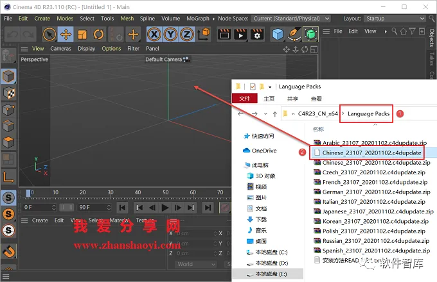This screenshot has height=282, width=437.
Task: Switch to Polygons mode
Action: point(8,142)
